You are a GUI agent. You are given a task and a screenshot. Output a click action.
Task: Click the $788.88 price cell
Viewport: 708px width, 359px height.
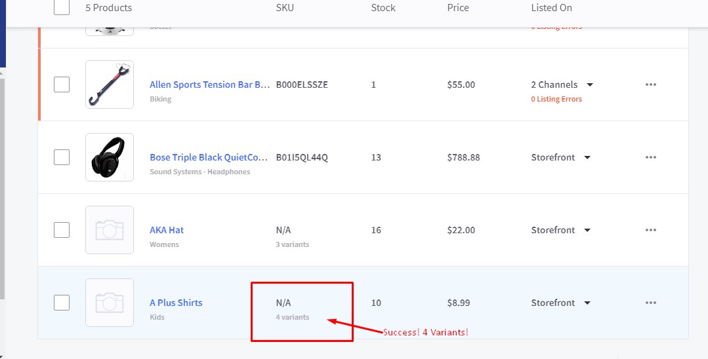point(464,157)
